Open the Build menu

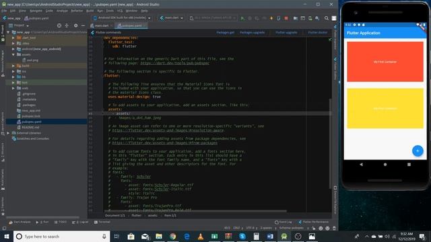pos(90,11)
